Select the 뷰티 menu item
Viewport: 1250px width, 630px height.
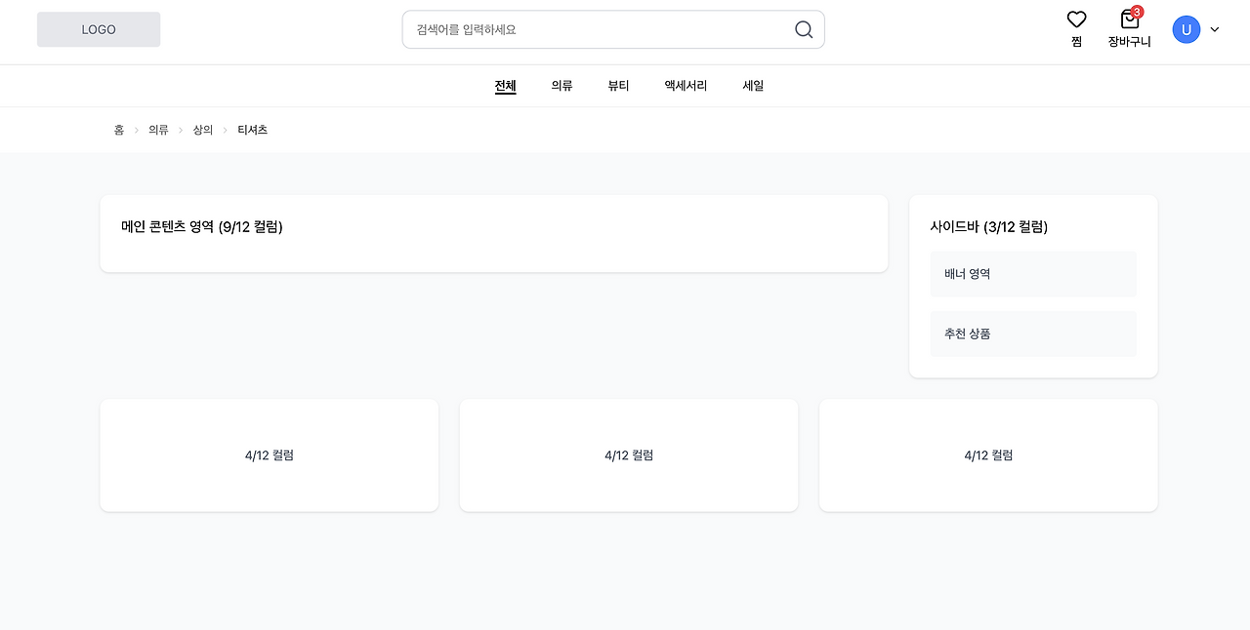[x=617, y=86]
